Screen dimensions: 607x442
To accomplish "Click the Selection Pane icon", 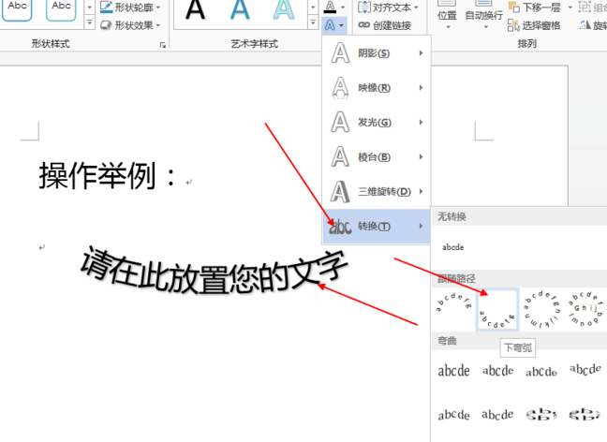I will [513, 25].
